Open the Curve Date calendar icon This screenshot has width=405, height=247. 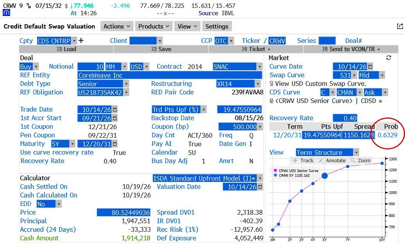pos(370,66)
